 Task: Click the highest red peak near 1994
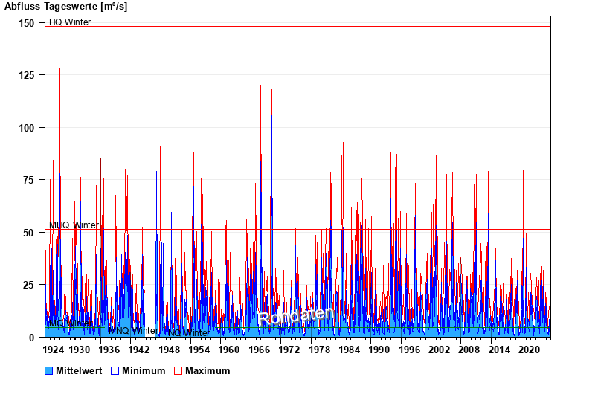coord(396,30)
